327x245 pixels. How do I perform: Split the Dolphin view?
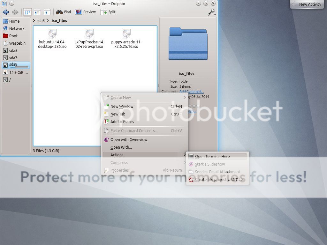pyautogui.click(x=108, y=12)
